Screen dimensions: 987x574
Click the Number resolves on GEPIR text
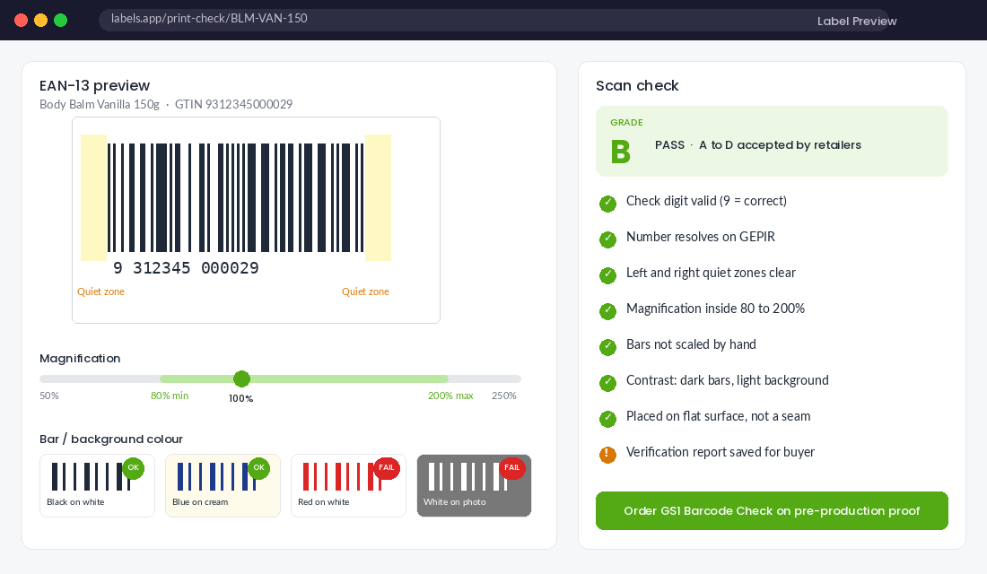[x=701, y=238]
